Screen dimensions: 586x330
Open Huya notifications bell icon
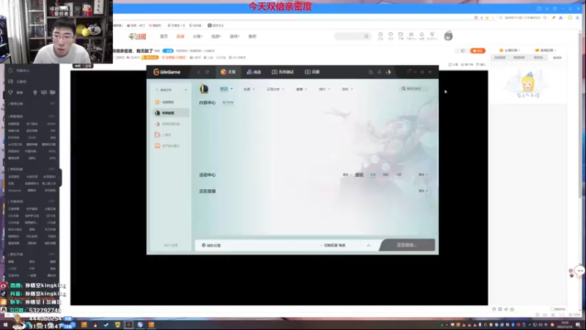pos(422,35)
